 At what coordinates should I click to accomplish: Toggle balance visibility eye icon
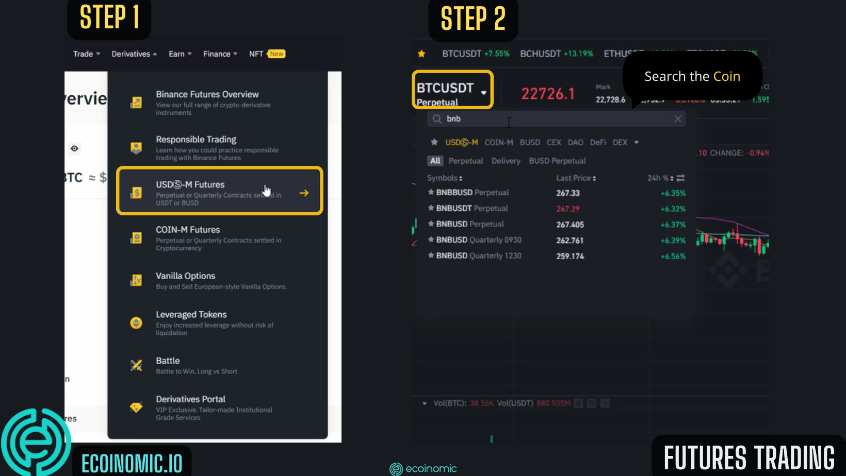pyautogui.click(x=75, y=148)
